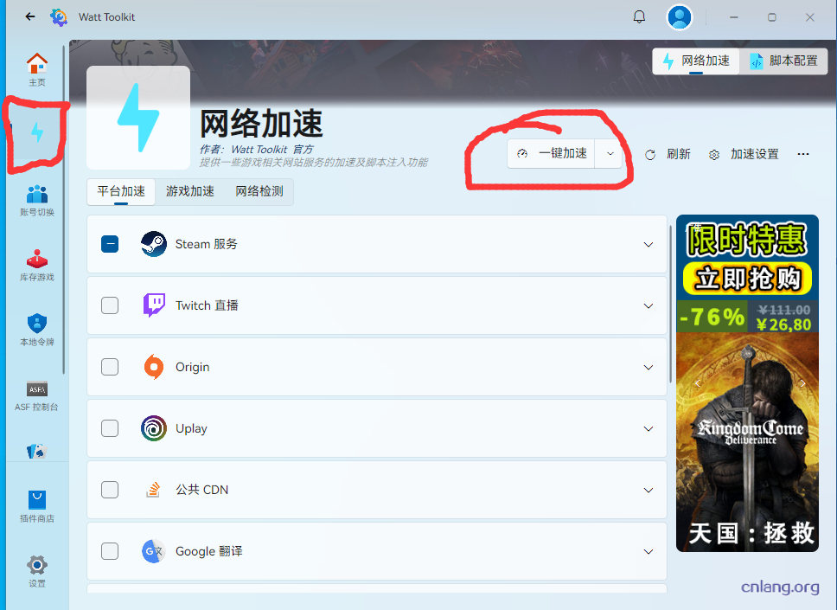Click the Steam logo icon
The image size is (837, 610).
tap(154, 244)
